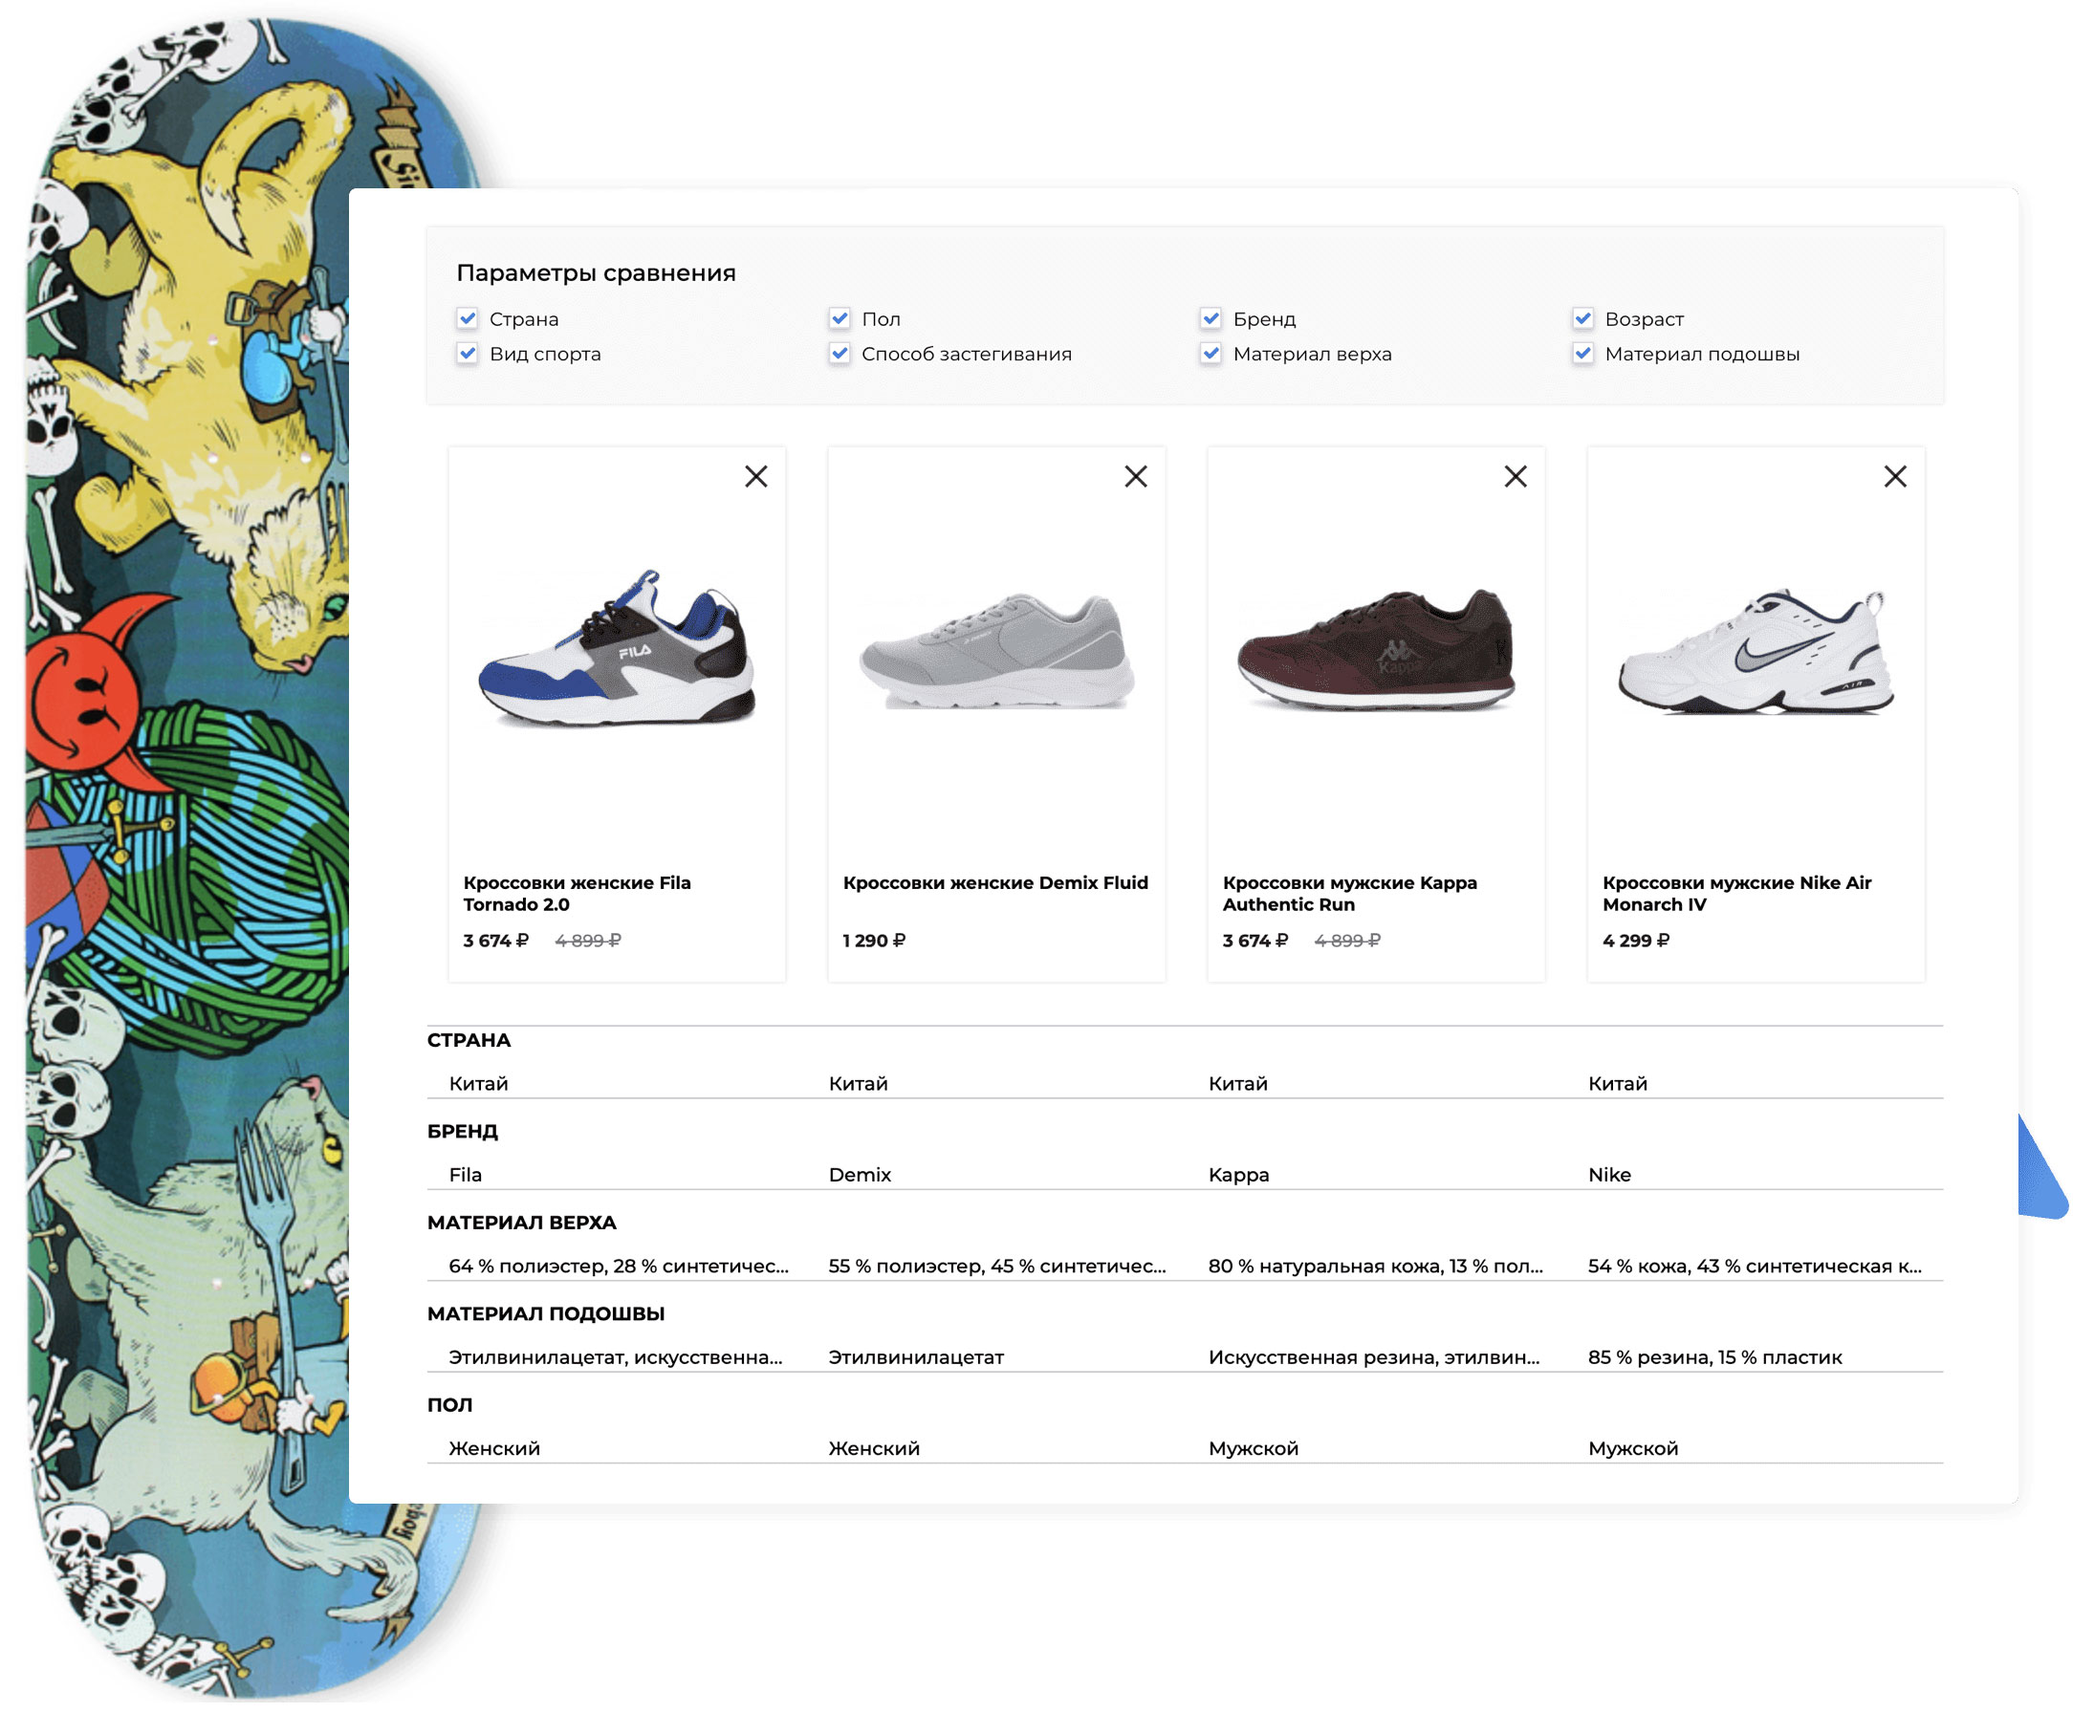Close the Kappa Authentic Run card
The height and width of the screenshot is (1734, 2094).
(x=1516, y=477)
